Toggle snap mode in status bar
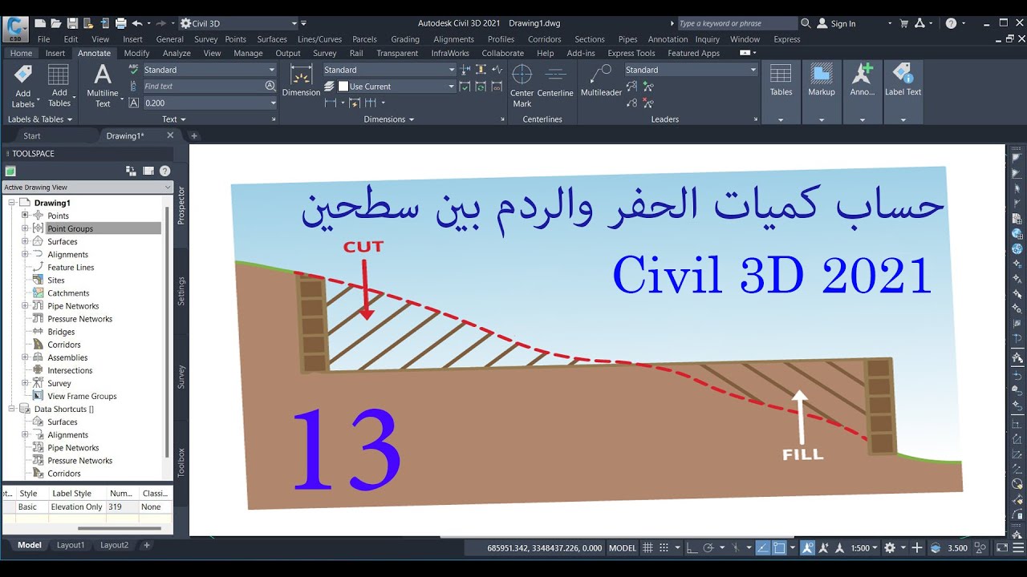The width and height of the screenshot is (1027, 577). click(x=664, y=548)
